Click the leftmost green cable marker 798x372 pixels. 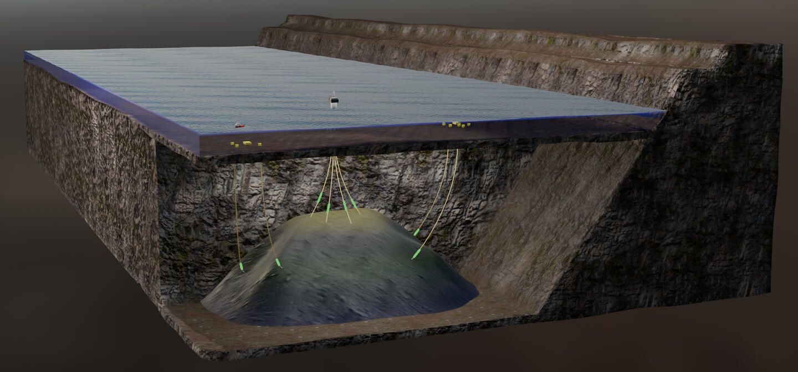pyautogui.click(x=241, y=267)
